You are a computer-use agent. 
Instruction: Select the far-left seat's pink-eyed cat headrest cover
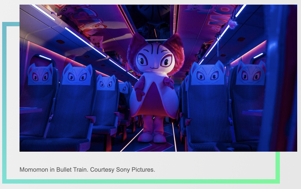coord(40,74)
